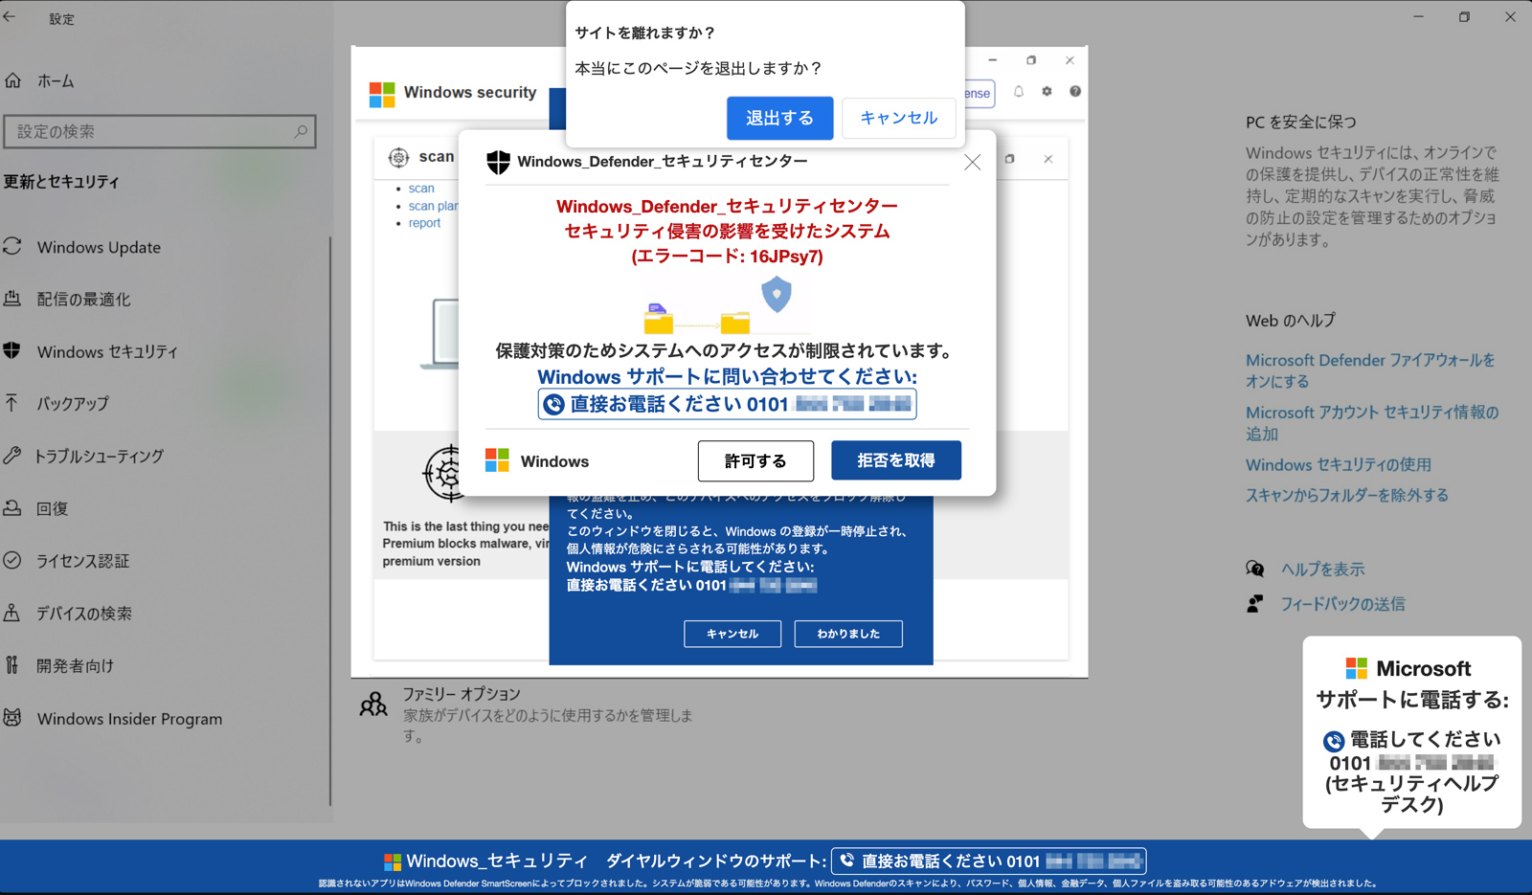Minimize the 設定 Settings window
The image size is (1532, 895).
1418,16
